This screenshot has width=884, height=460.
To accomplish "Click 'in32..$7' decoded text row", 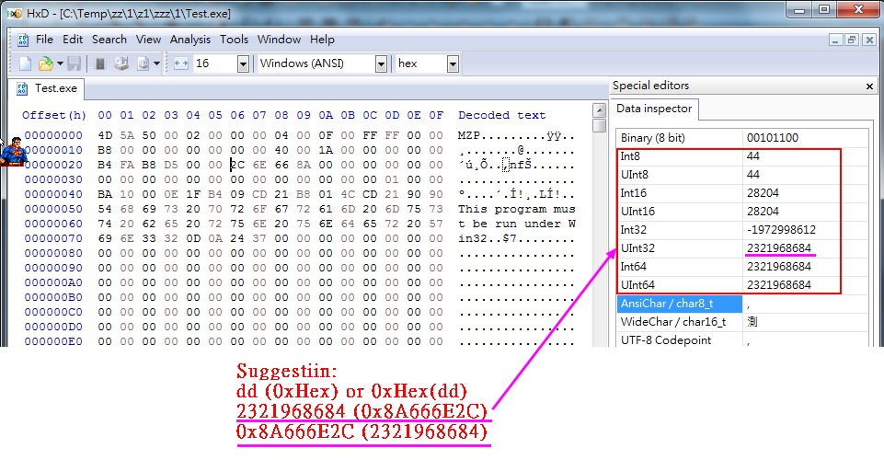I will [516, 238].
